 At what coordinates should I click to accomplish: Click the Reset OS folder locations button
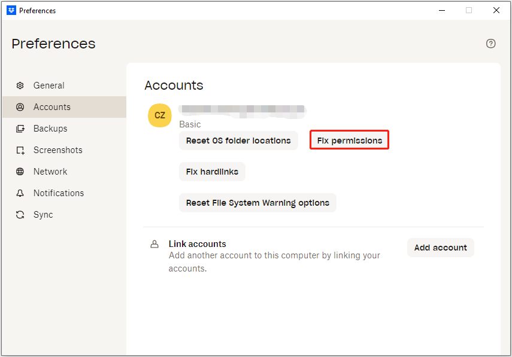(x=238, y=140)
